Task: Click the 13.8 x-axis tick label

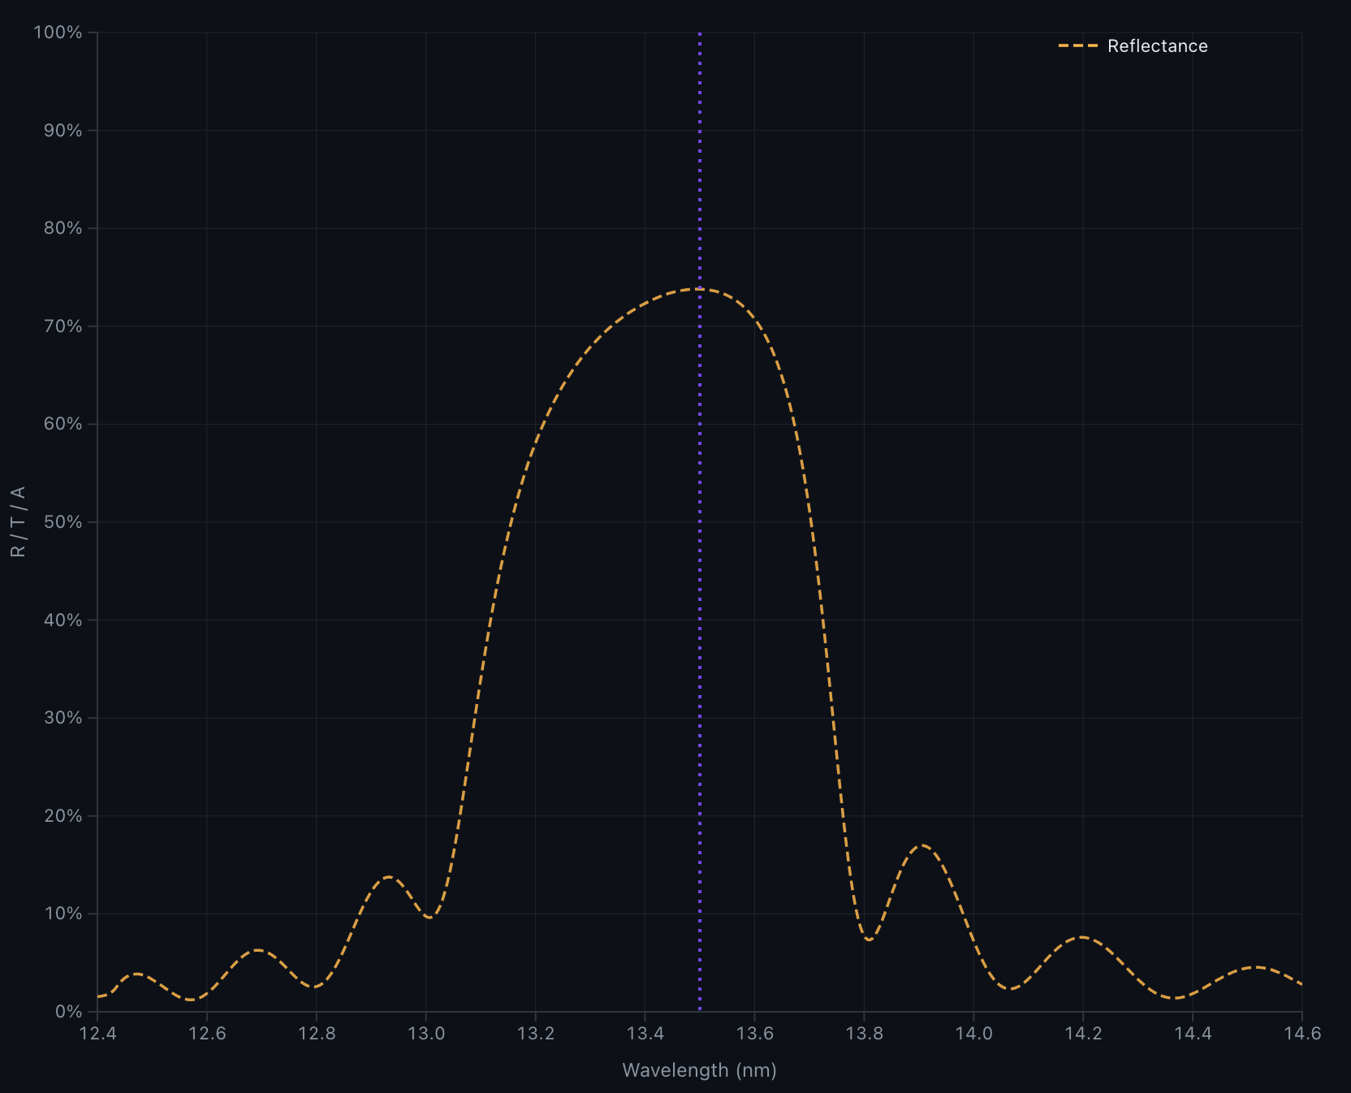Action: point(864,1034)
